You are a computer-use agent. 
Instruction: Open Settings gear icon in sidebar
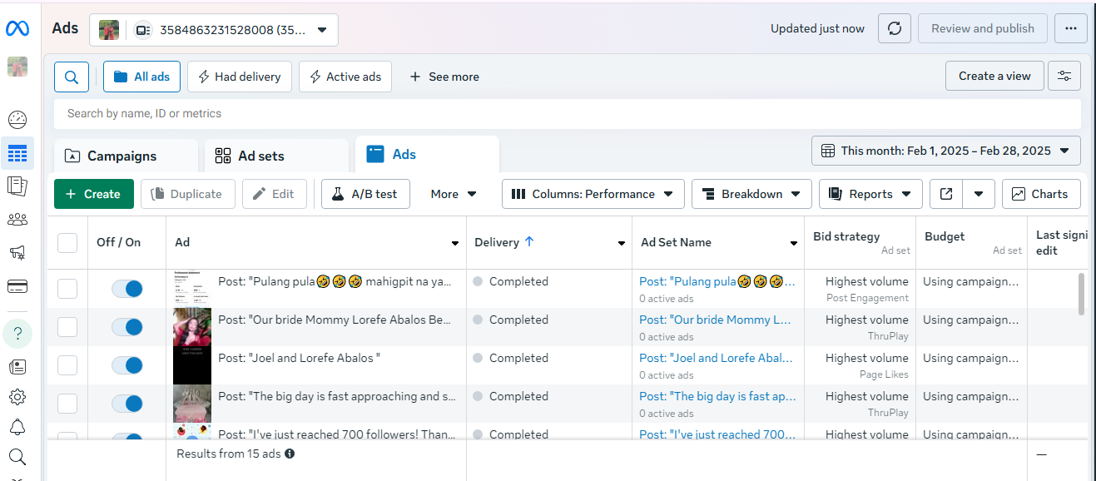(17, 397)
